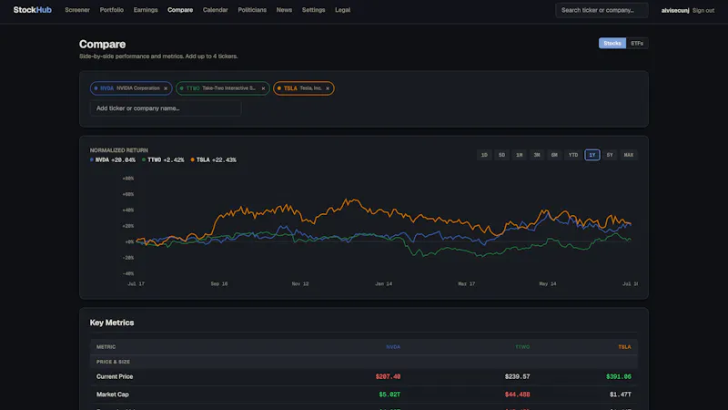Open Settings from the nav bar

[x=313, y=10]
